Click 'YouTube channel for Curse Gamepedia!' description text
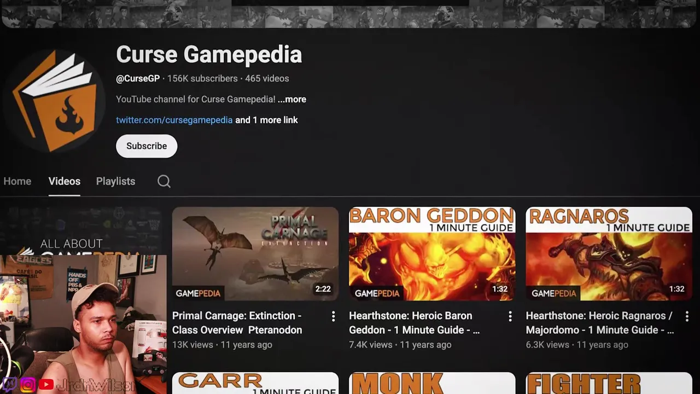The width and height of the screenshot is (700, 394). (196, 99)
